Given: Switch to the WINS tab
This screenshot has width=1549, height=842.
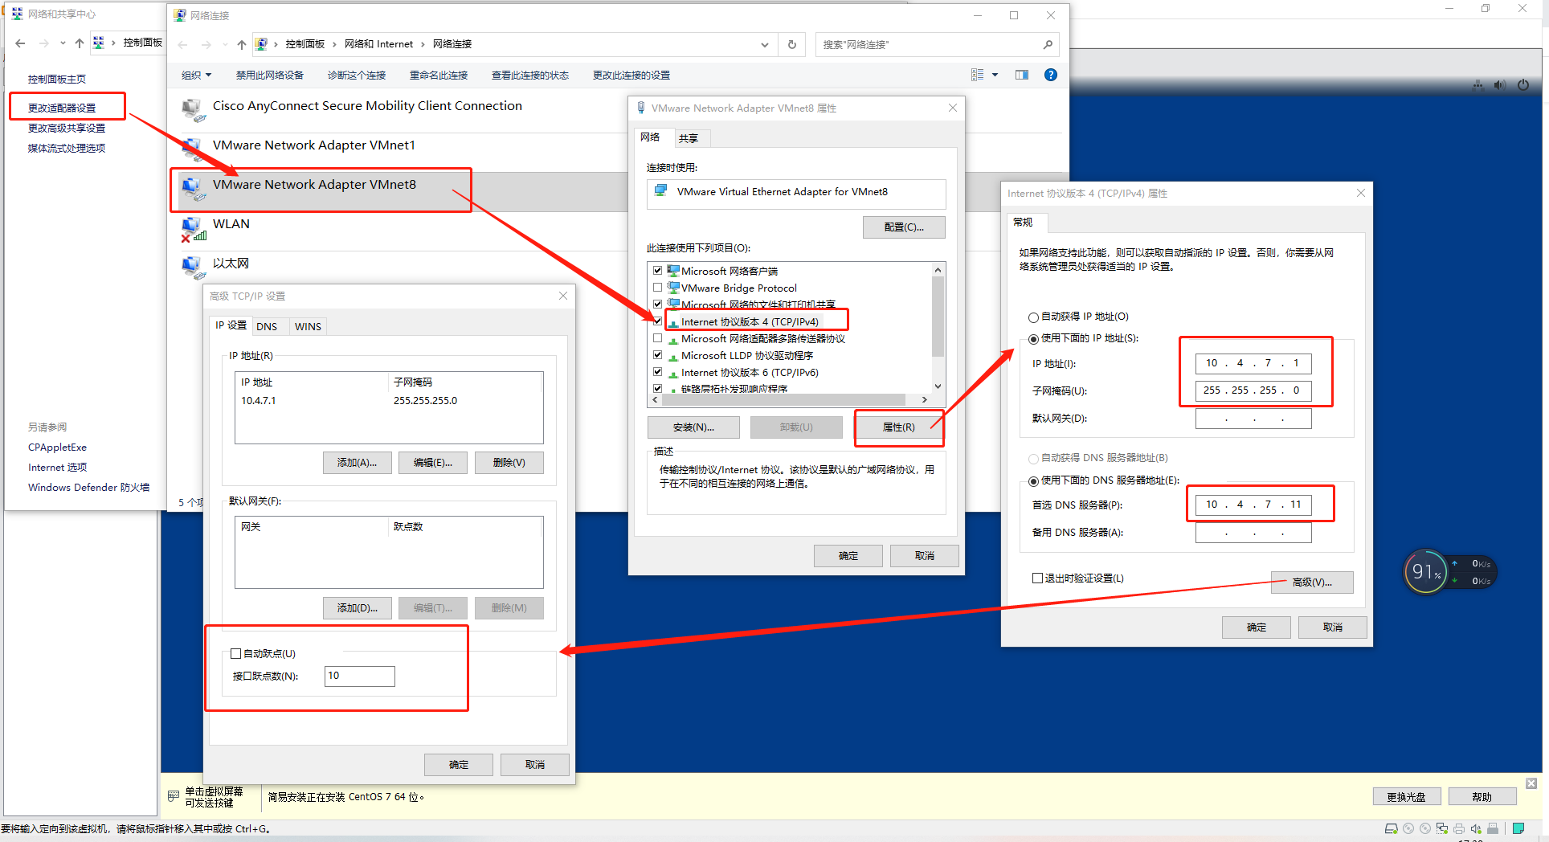Looking at the screenshot, I should click(x=308, y=326).
